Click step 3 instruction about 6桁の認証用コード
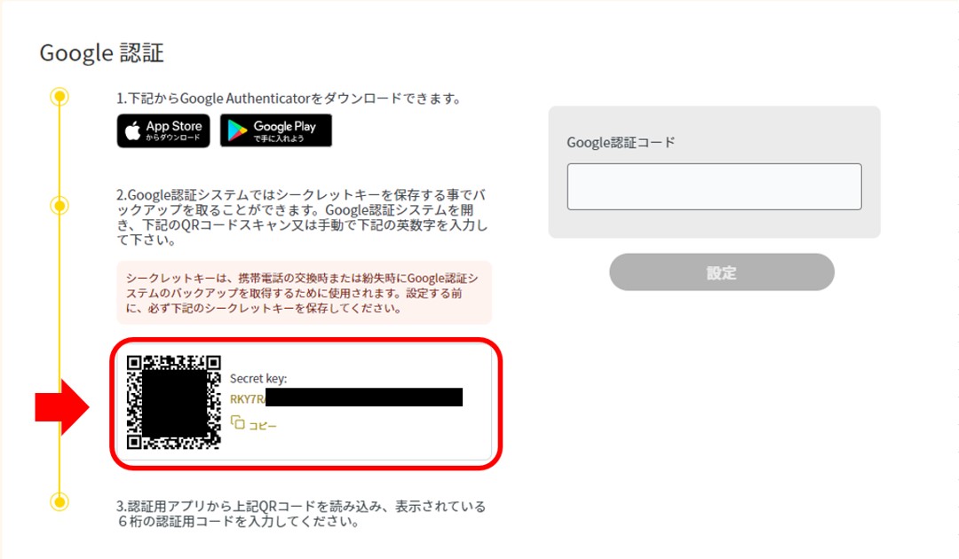 [301, 514]
